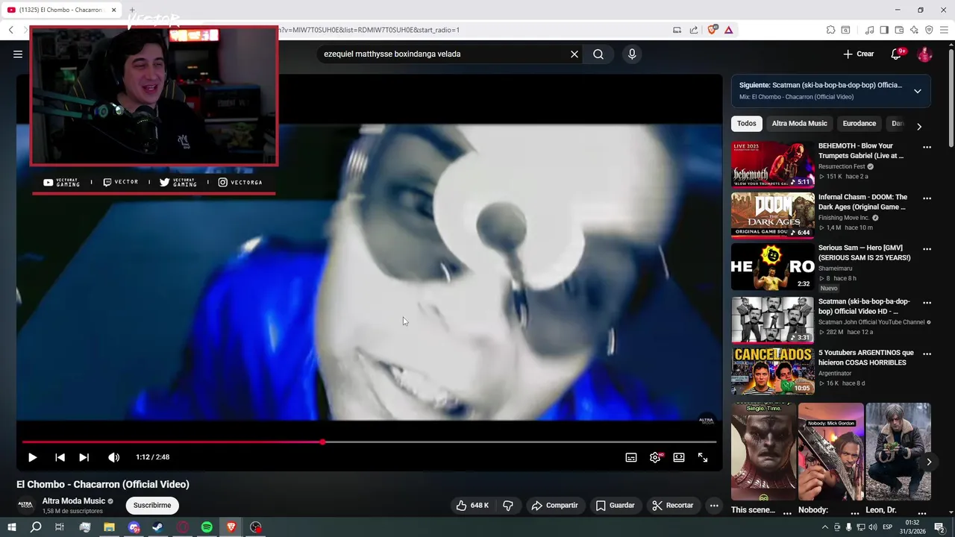The image size is (955, 537).
Task: Toggle subtitles on the player
Action: point(631,457)
